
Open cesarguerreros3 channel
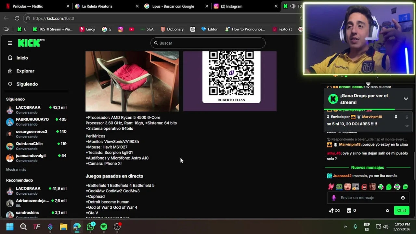pyautogui.click(x=36, y=134)
